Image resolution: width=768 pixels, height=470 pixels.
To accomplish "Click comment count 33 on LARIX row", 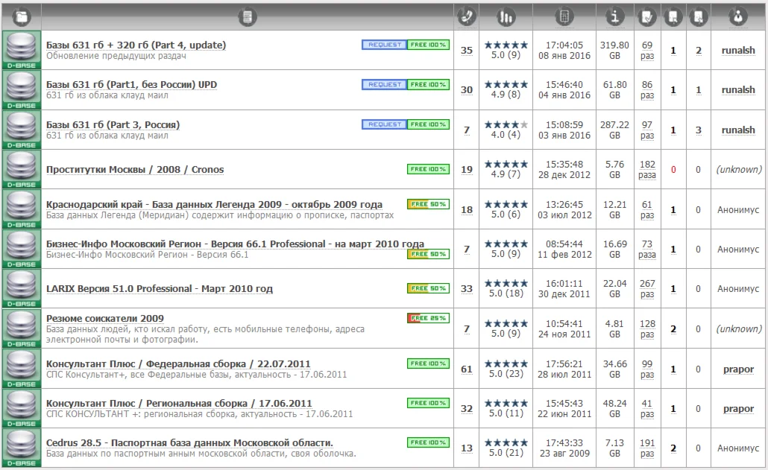I will [466, 289].
